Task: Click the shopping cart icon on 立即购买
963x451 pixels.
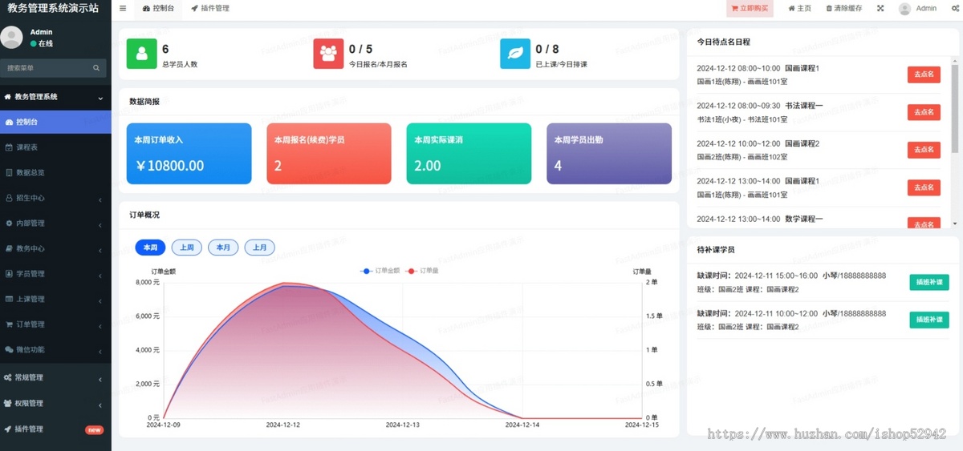Action: click(734, 8)
